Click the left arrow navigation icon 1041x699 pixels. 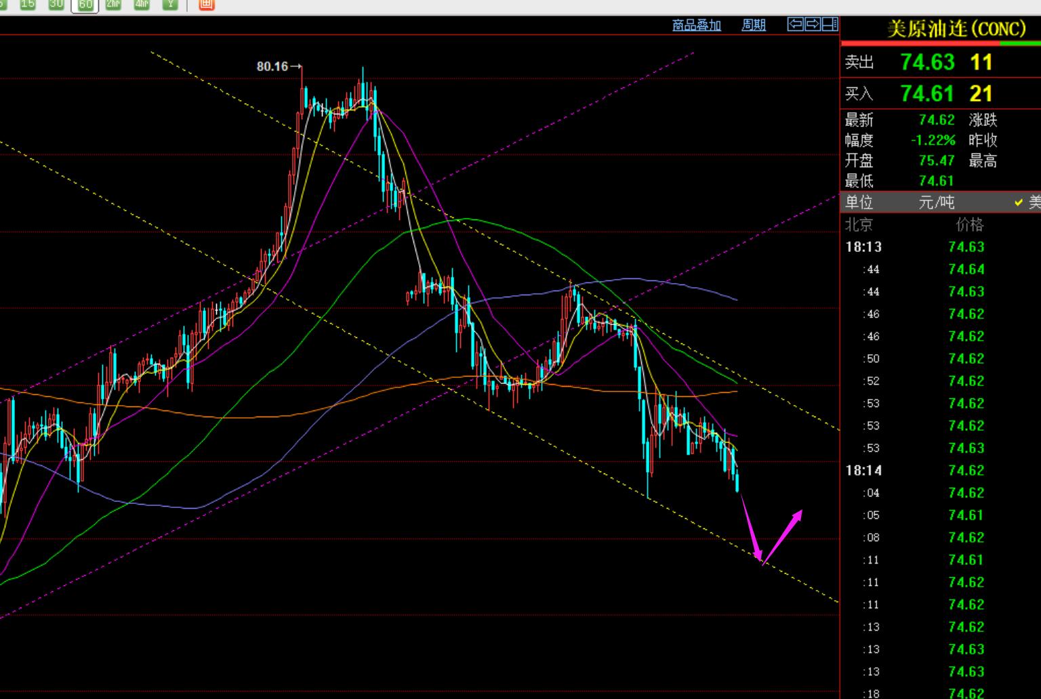pos(796,24)
